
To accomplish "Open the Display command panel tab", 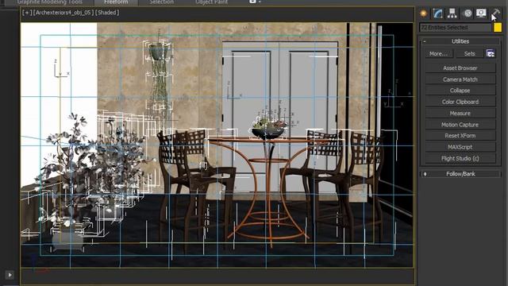I will pyautogui.click(x=481, y=14).
